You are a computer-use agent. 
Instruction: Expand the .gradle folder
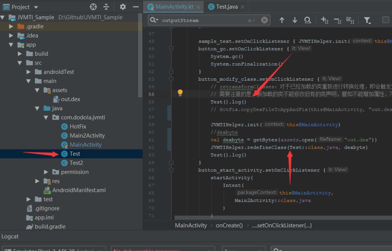click(11, 26)
